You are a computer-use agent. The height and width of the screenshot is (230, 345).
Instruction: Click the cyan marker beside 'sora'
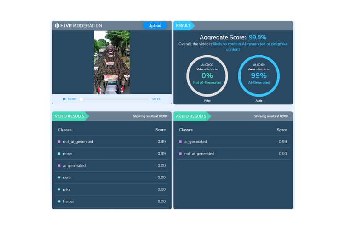pos(59,178)
